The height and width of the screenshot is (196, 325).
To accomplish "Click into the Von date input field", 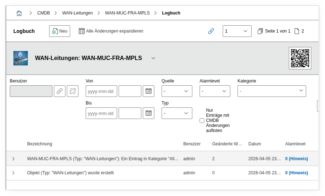I will 101,91.
